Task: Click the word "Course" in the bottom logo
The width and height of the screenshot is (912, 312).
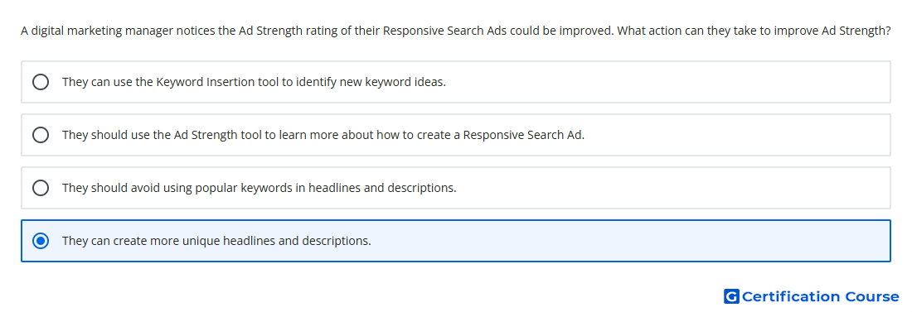Action: click(872, 296)
